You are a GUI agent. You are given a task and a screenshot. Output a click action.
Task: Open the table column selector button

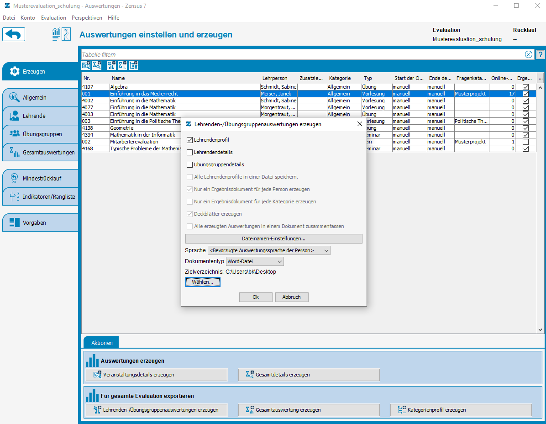click(541, 78)
